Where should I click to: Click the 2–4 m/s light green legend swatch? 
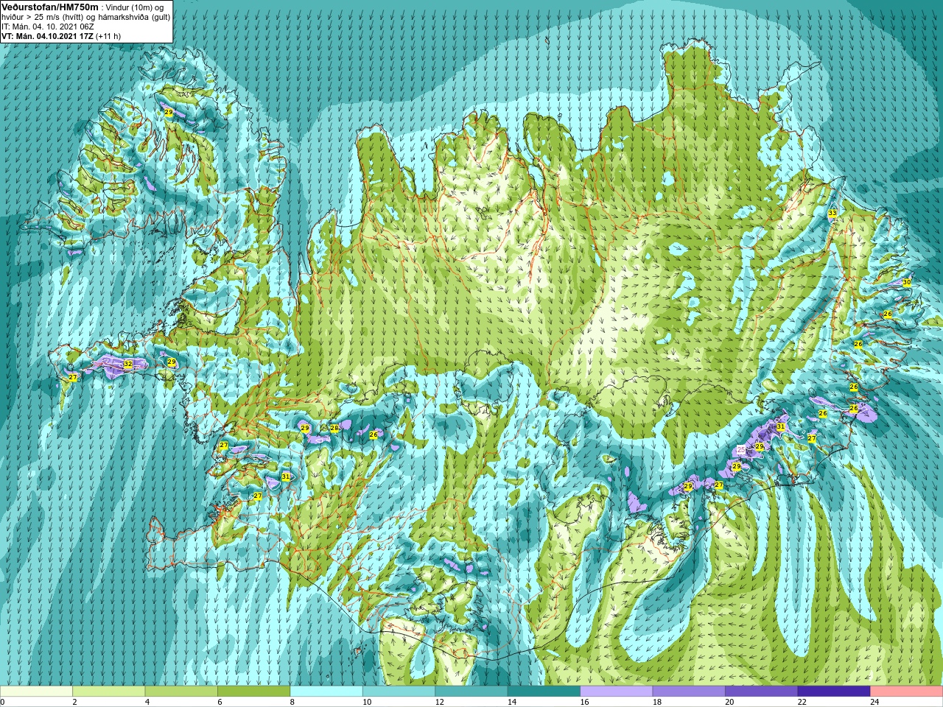[x=109, y=692]
